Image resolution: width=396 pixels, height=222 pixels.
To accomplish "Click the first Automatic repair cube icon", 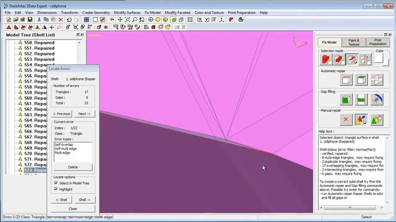I will 346,80.
